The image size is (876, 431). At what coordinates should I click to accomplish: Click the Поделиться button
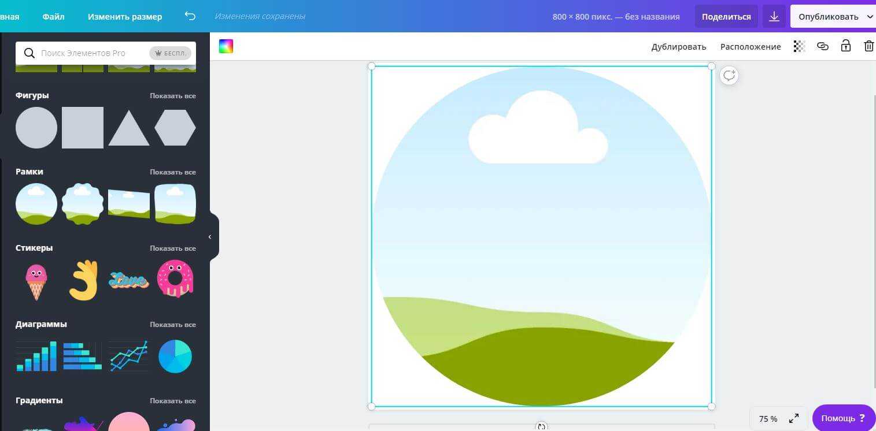tap(726, 16)
